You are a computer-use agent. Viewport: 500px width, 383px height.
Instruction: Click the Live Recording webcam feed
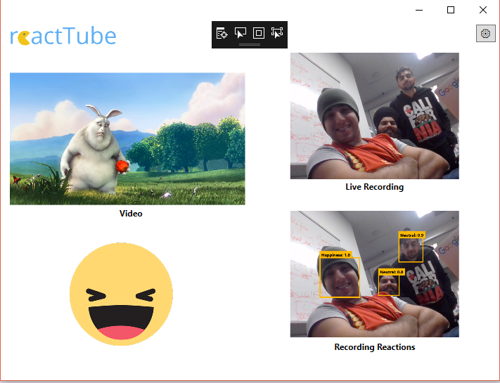click(x=375, y=116)
